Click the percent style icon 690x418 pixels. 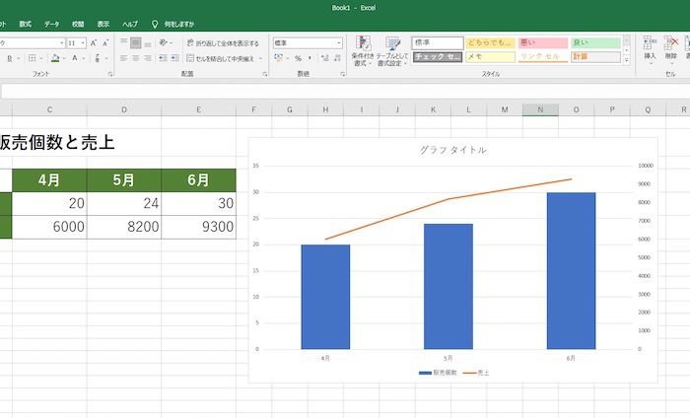click(x=299, y=59)
